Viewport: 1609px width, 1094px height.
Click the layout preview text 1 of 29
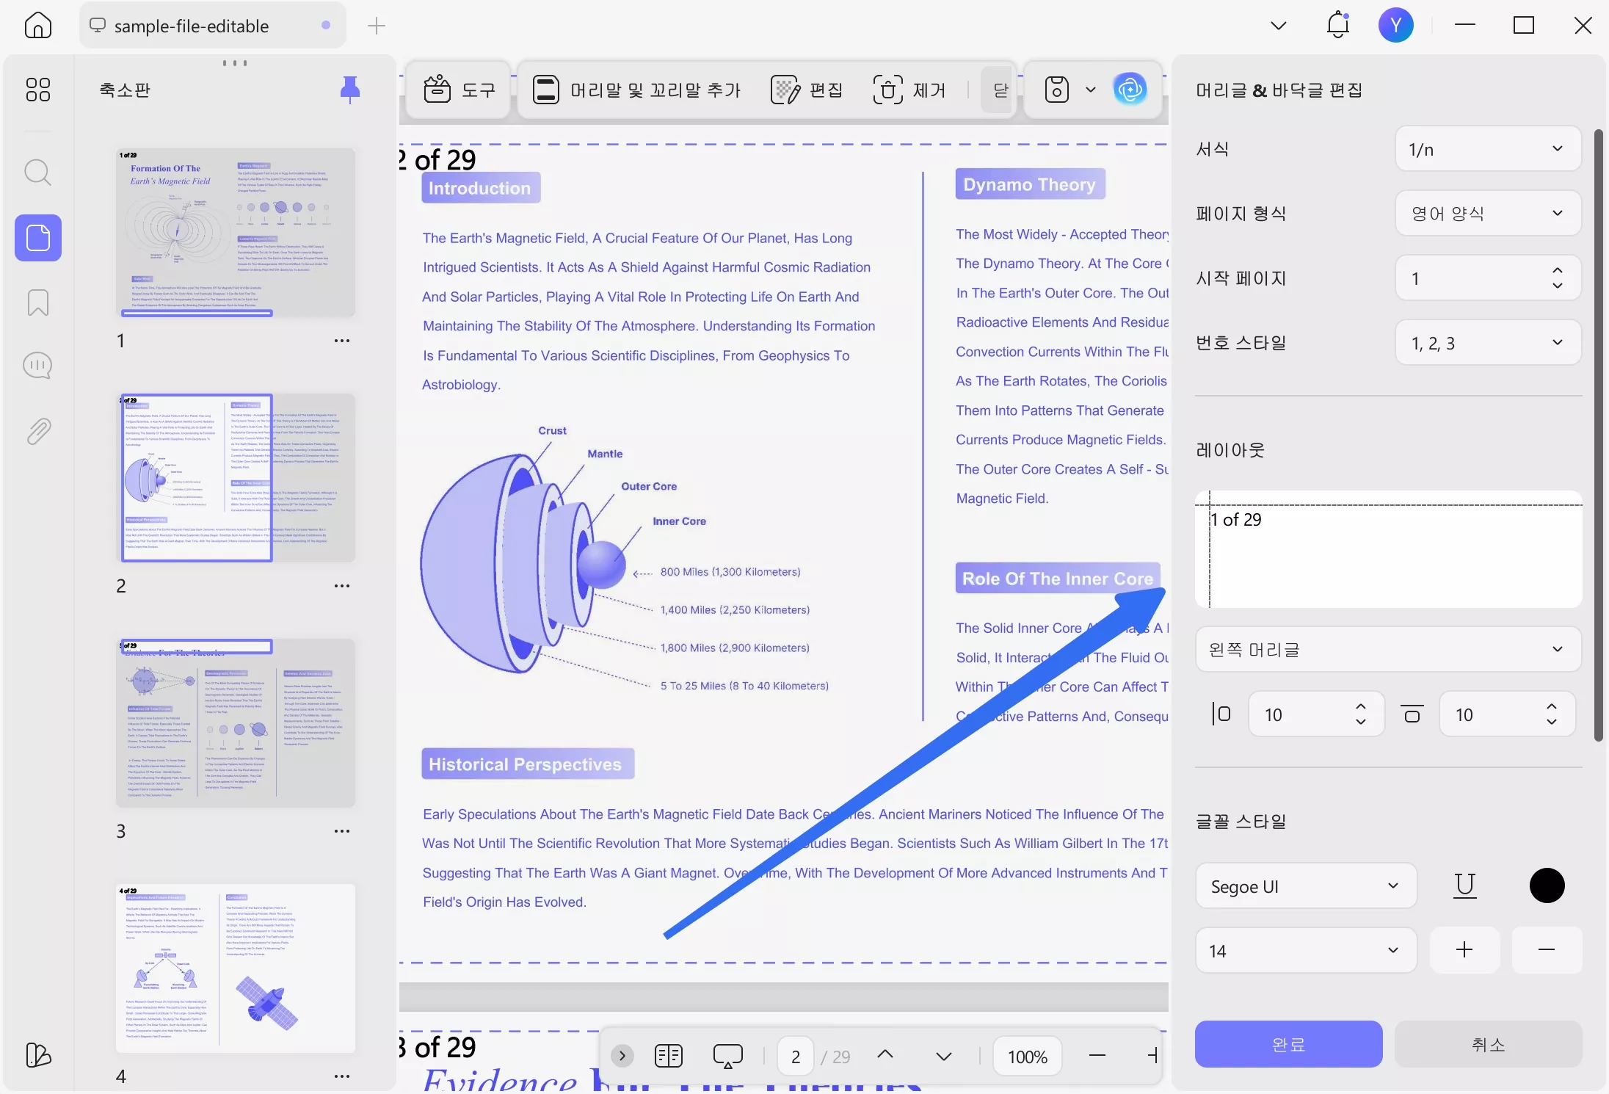[1236, 520]
